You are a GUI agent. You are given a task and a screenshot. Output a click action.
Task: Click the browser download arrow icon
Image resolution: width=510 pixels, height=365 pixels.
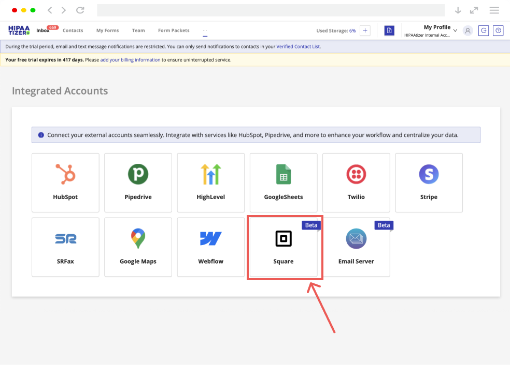[x=458, y=10]
